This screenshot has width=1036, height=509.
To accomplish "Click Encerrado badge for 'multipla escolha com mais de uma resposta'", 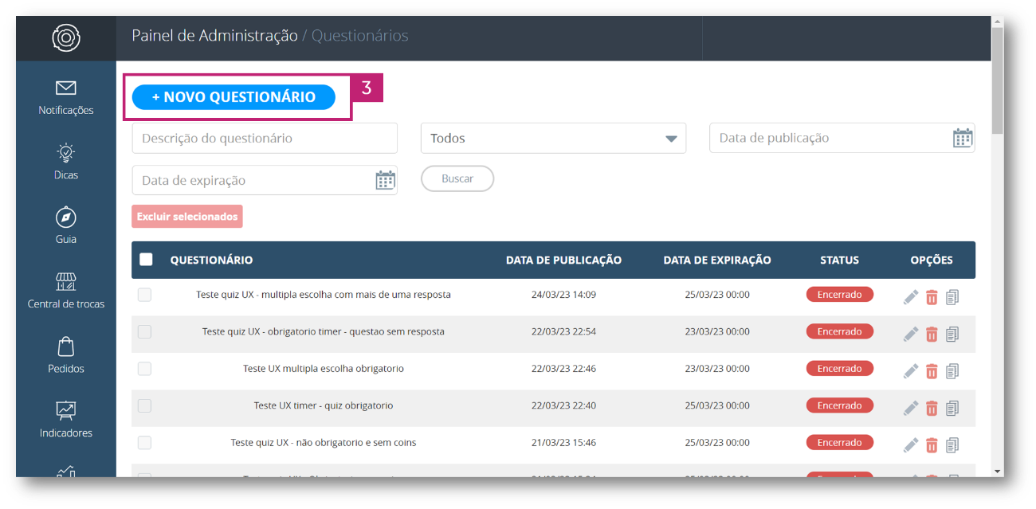I will [840, 295].
